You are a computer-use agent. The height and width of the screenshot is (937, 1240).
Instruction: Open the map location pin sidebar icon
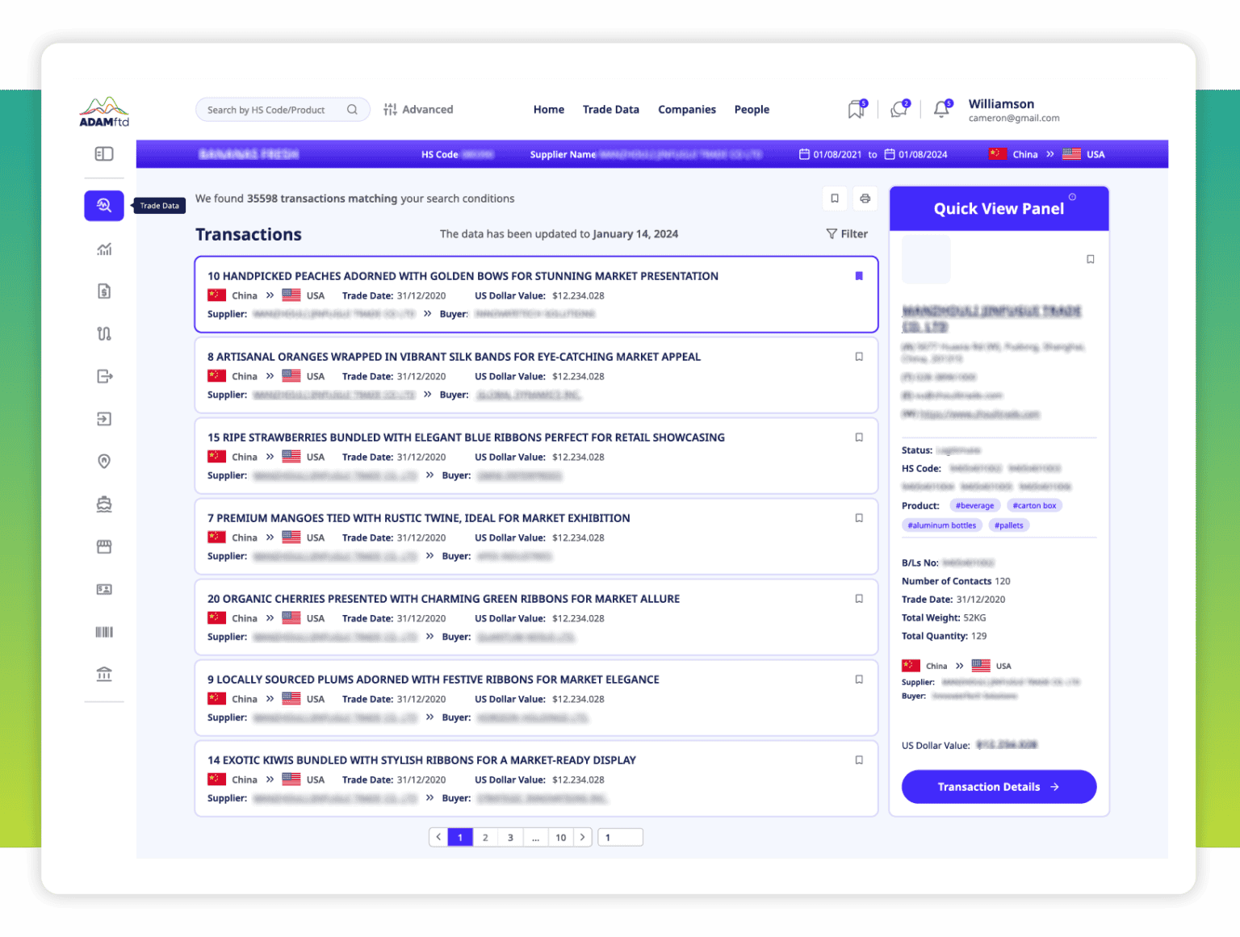(x=104, y=461)
